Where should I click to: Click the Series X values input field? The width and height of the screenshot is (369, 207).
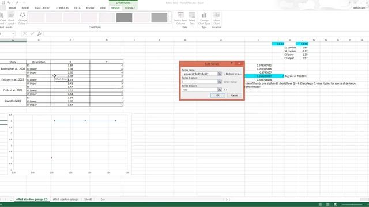pos(199,82)
